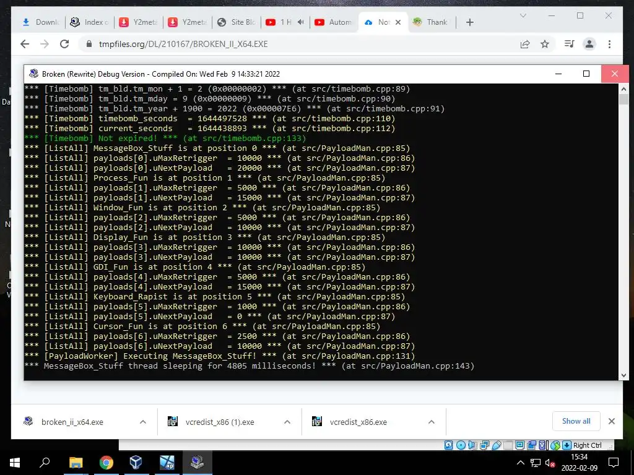
Task: Open VirtualBox cube icon in taskbar
Action: [136, 463]
